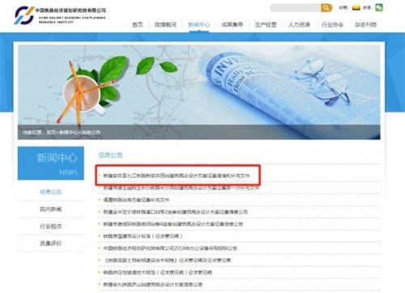Open 杂志刊物 navigation menu item
Screen dimensions: 405x293
click(x=365, y=25)
